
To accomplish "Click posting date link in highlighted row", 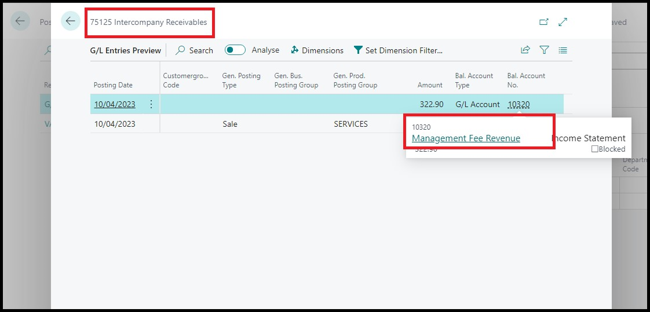I will point(115,104).
